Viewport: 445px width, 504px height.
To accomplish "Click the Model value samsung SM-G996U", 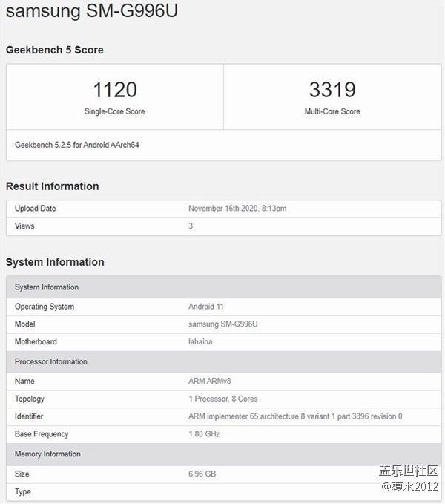I will click(x=221, y=324).
